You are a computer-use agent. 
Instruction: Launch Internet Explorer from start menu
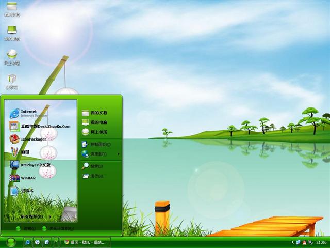point(28,114)
